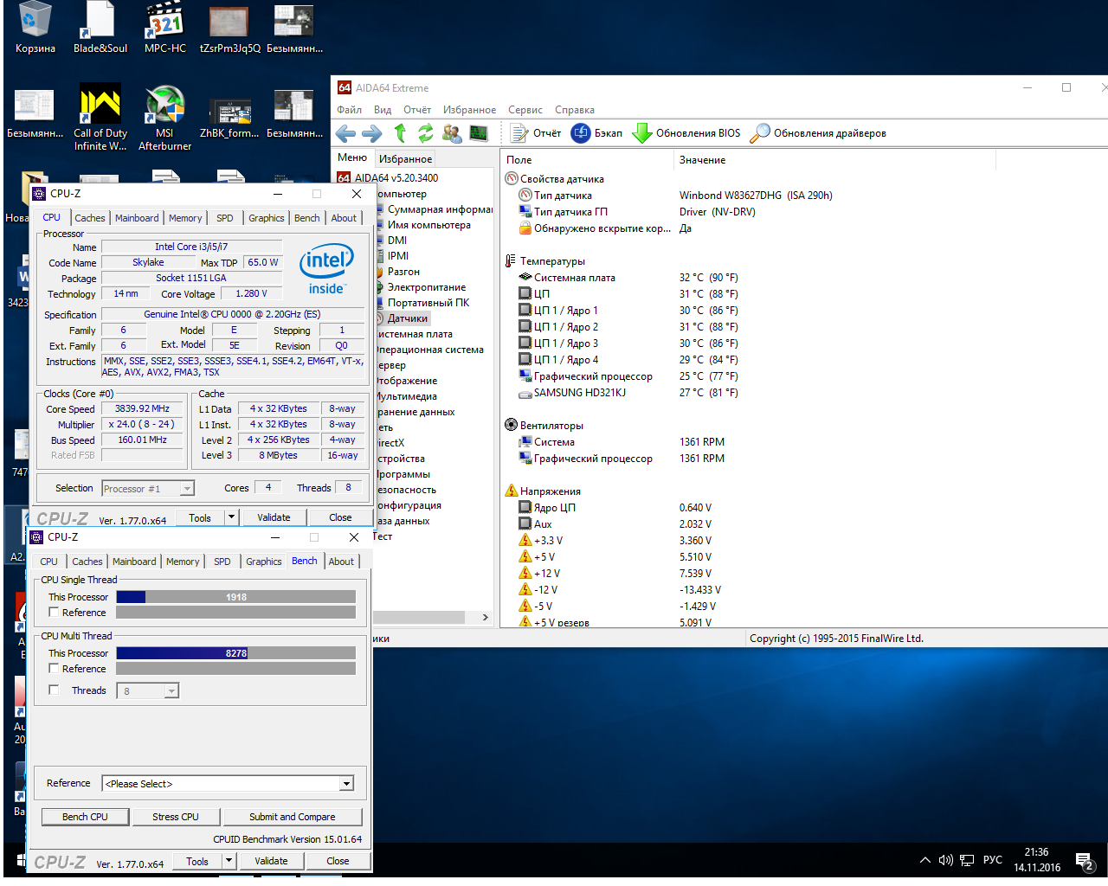Open Отчёт report from AIDA64 toolbar
Image resolution: width=1108 pixels, height=886 pixels.
536,133
